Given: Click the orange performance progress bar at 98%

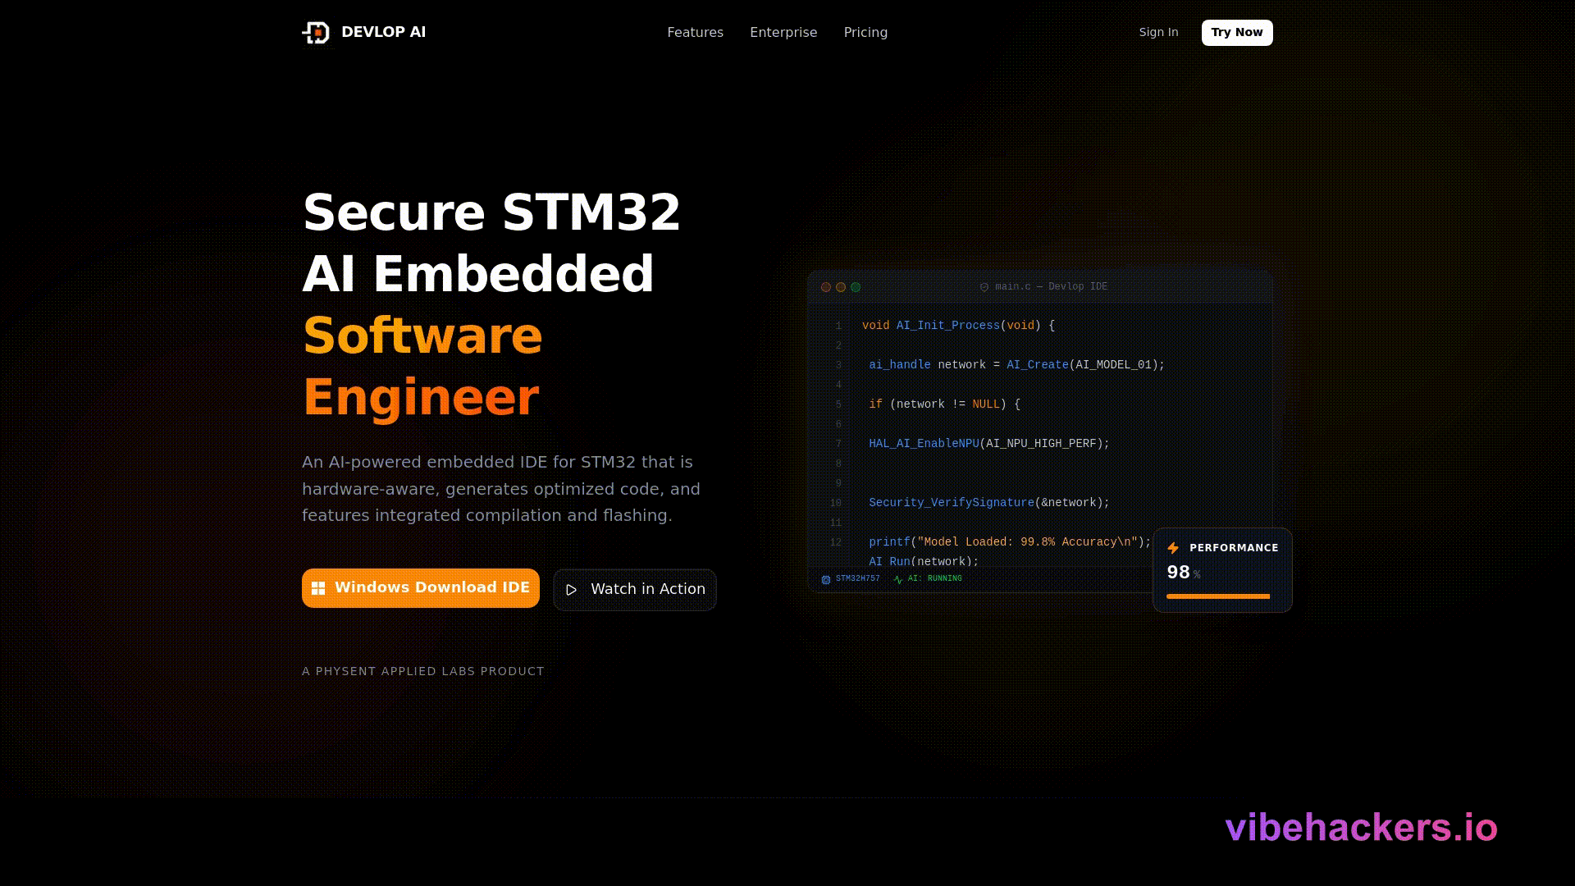Looking at the screenshot, I should coord(1217,596).
